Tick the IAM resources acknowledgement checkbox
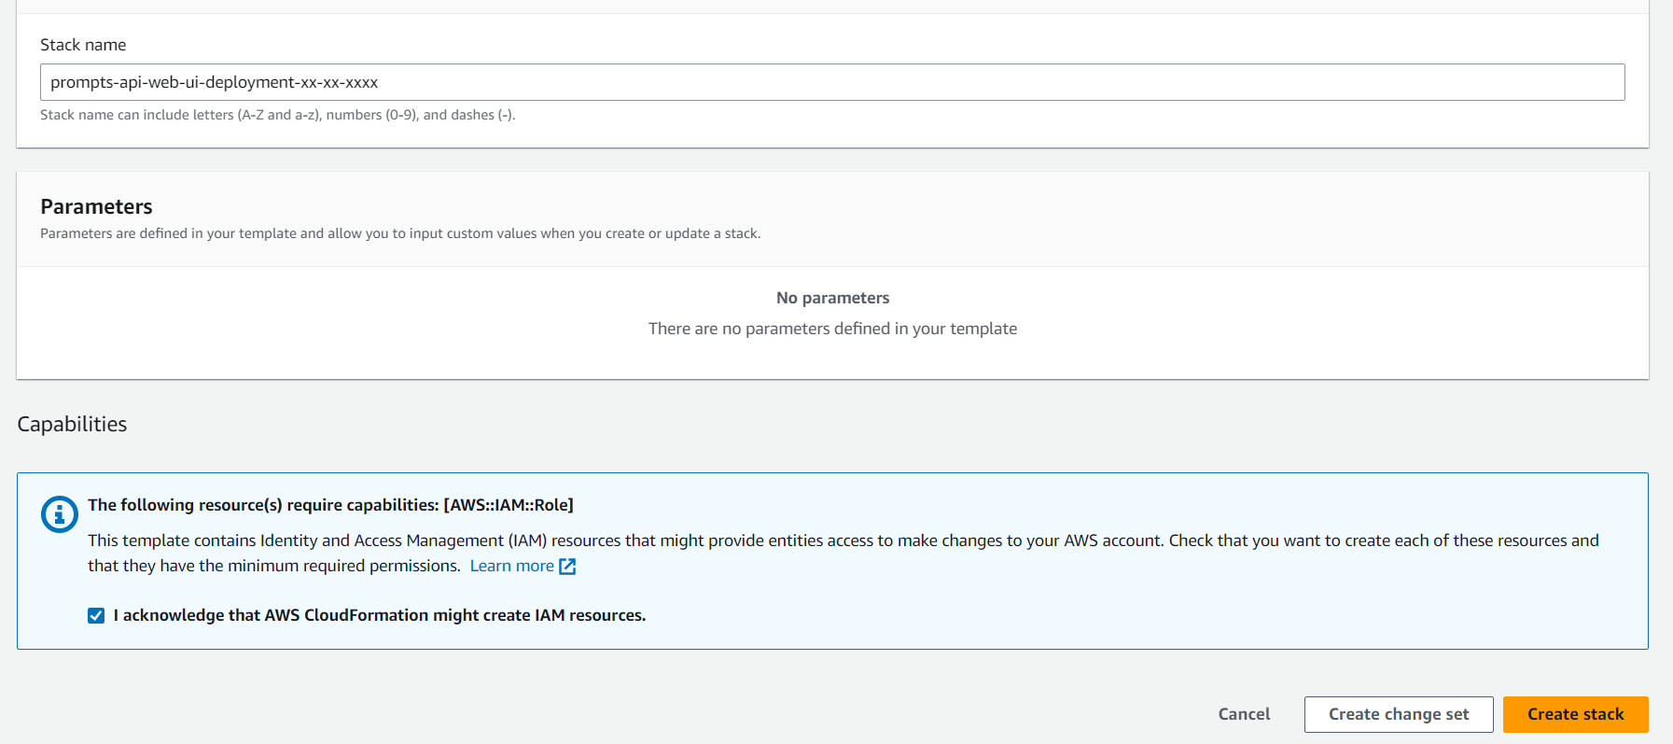This screenshot has width=1673, height=744. (96, 615)
